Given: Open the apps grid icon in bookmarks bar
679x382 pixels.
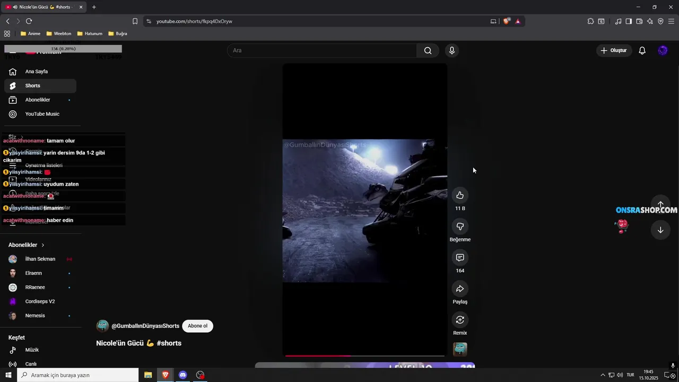Looking at the screenshot, I should click(x=7, y=33).
